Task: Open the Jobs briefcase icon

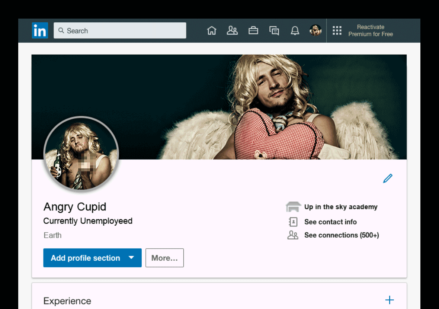Action: [x=253, y=30]
